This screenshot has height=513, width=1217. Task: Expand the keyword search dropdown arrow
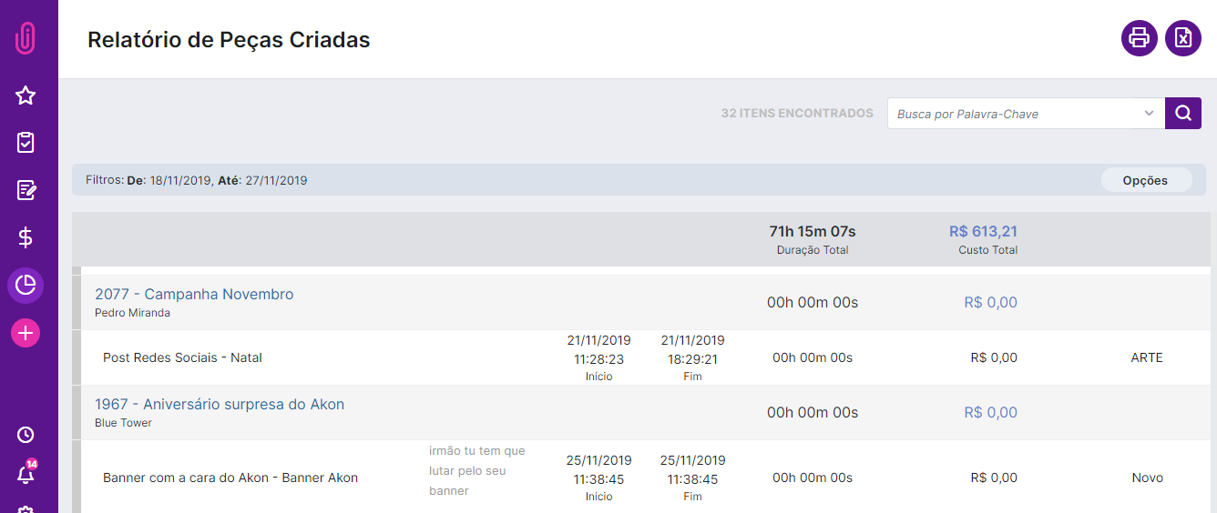click(1148, 114)
